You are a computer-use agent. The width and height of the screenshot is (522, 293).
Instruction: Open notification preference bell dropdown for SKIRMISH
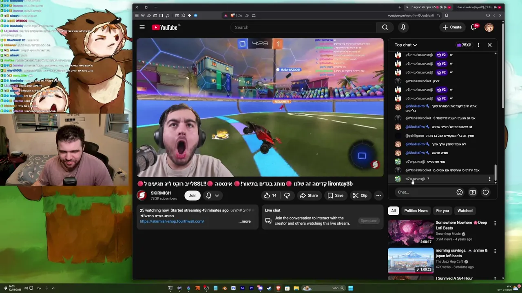(x=212, y=195)
